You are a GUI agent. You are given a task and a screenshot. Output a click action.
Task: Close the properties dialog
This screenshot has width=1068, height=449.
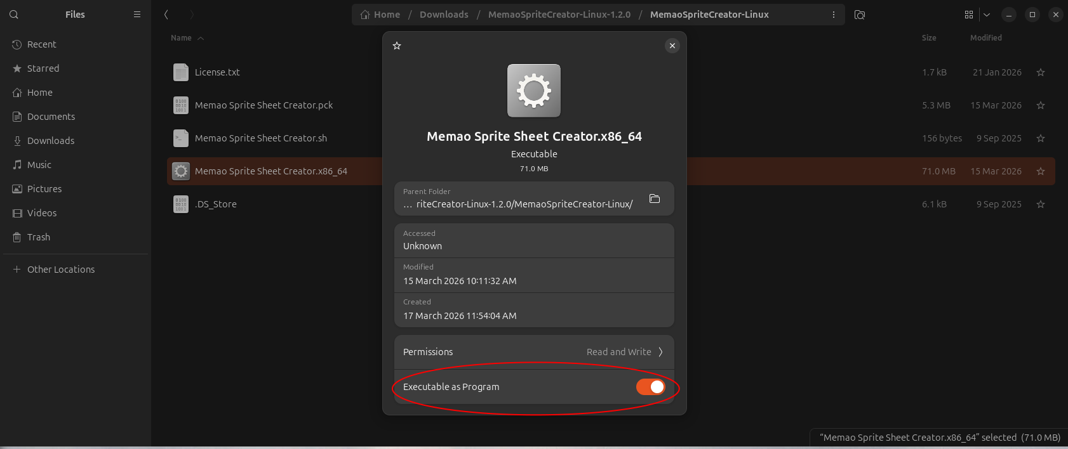(672, 46)
